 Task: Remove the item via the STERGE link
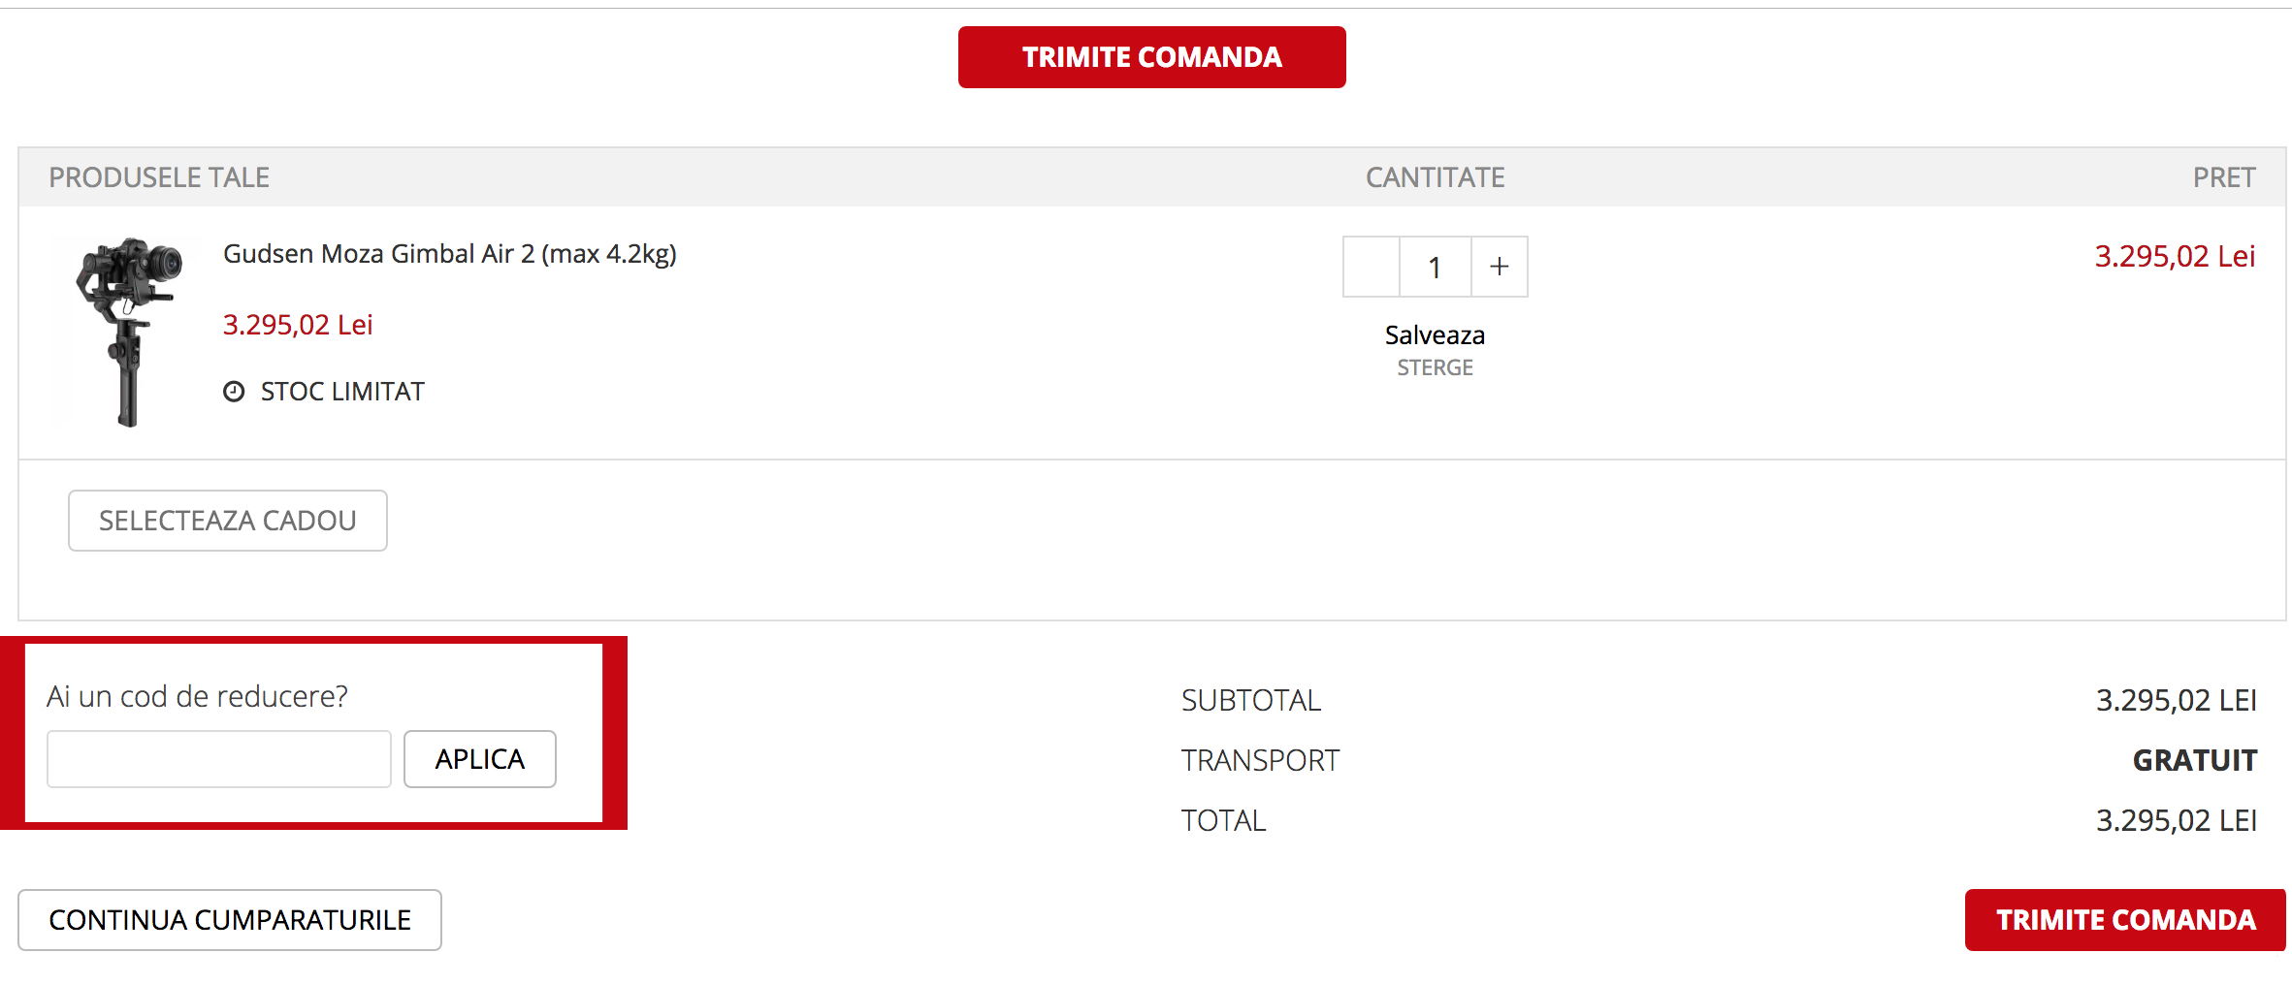tap(1435, 368)
